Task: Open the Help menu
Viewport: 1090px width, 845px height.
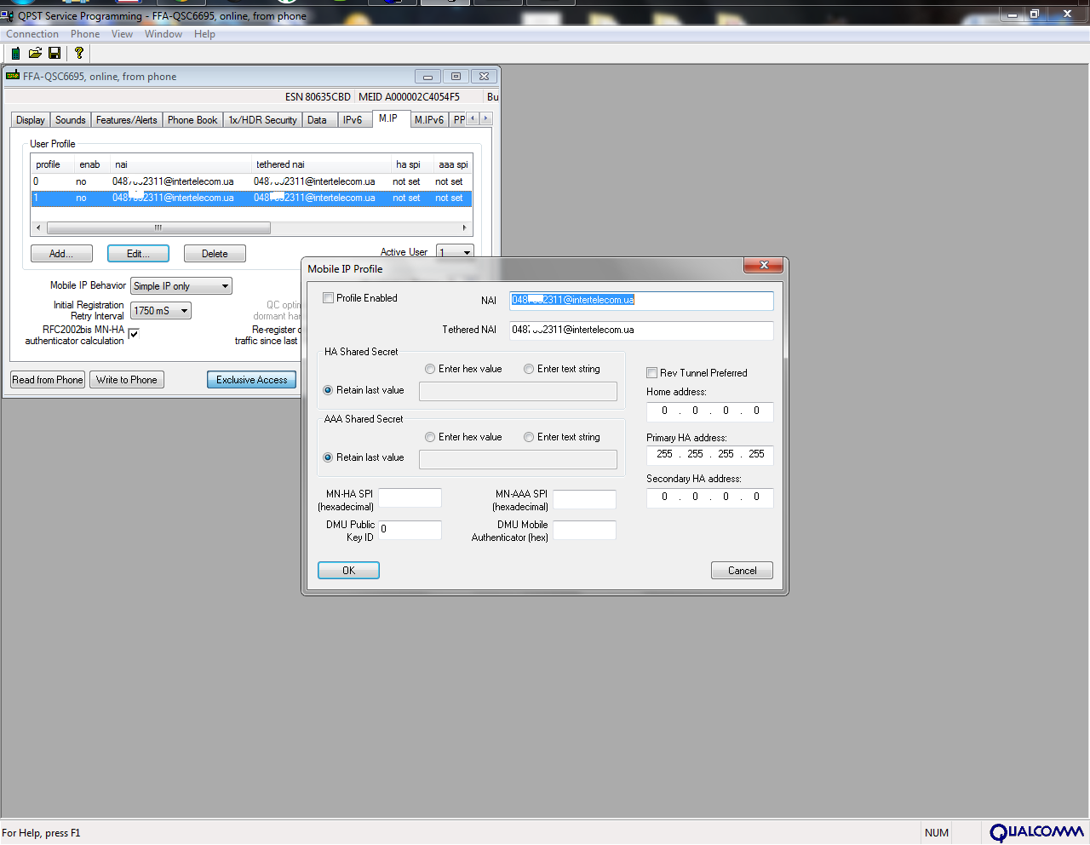Action: [204, 34]
